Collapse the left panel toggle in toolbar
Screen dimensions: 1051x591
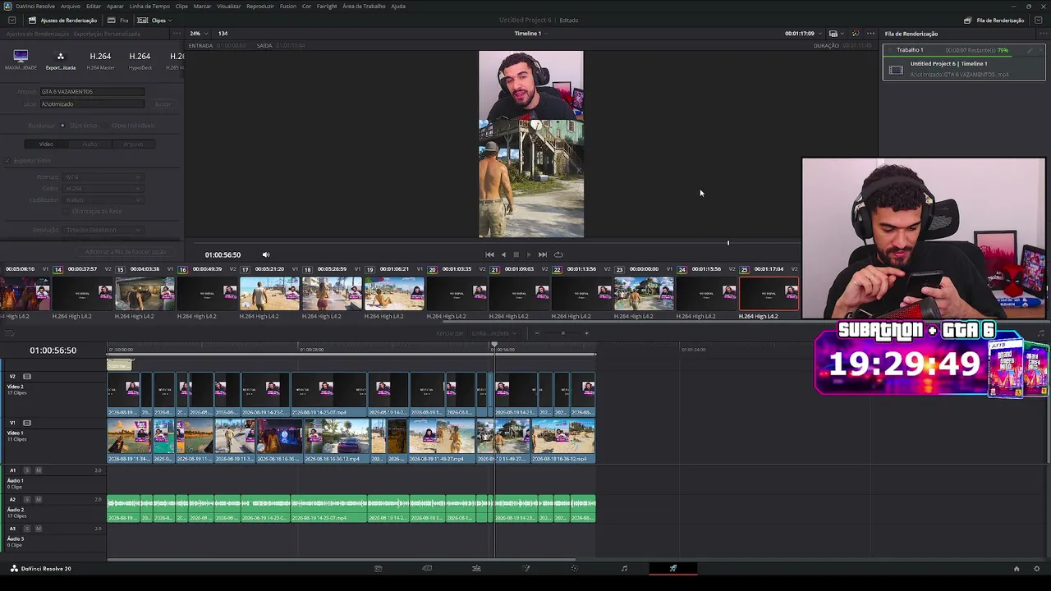[11, 20]
